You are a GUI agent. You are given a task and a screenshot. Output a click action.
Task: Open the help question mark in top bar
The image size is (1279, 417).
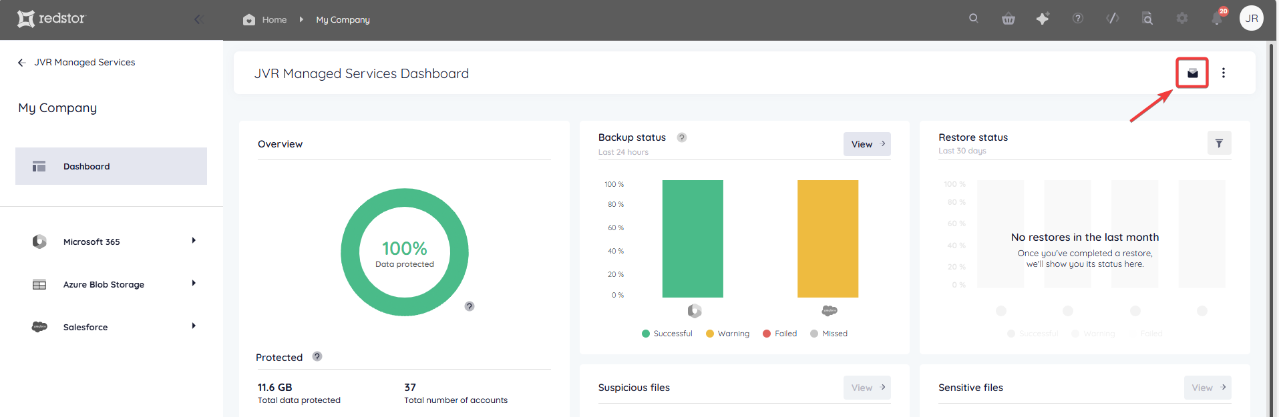[x=1078, y=19]
